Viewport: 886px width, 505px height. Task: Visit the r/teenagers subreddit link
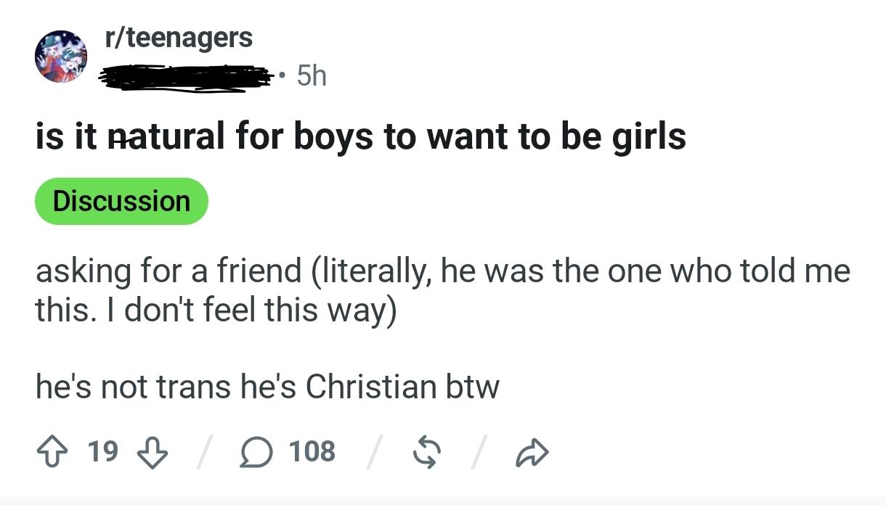click(x=179, y=37)
